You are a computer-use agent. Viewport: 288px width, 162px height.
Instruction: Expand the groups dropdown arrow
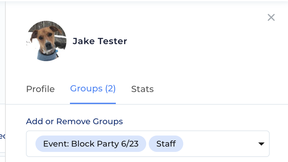click(x=261, y=144)
